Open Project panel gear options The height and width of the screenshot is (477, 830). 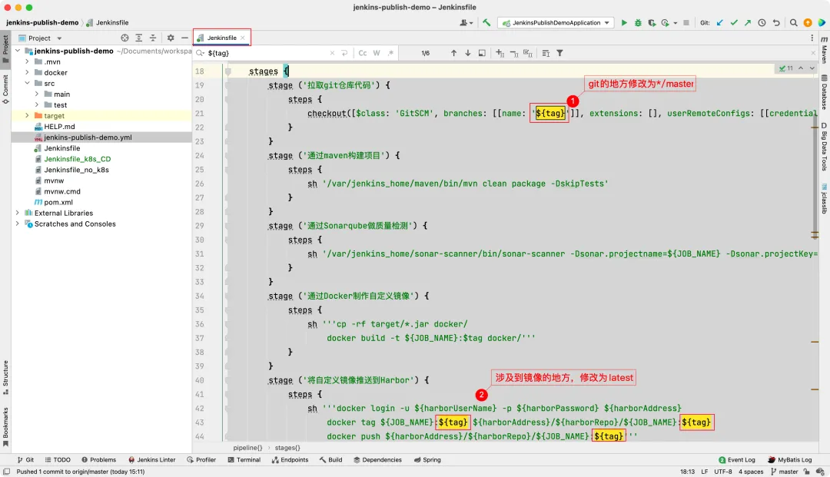tap(171, 38)
